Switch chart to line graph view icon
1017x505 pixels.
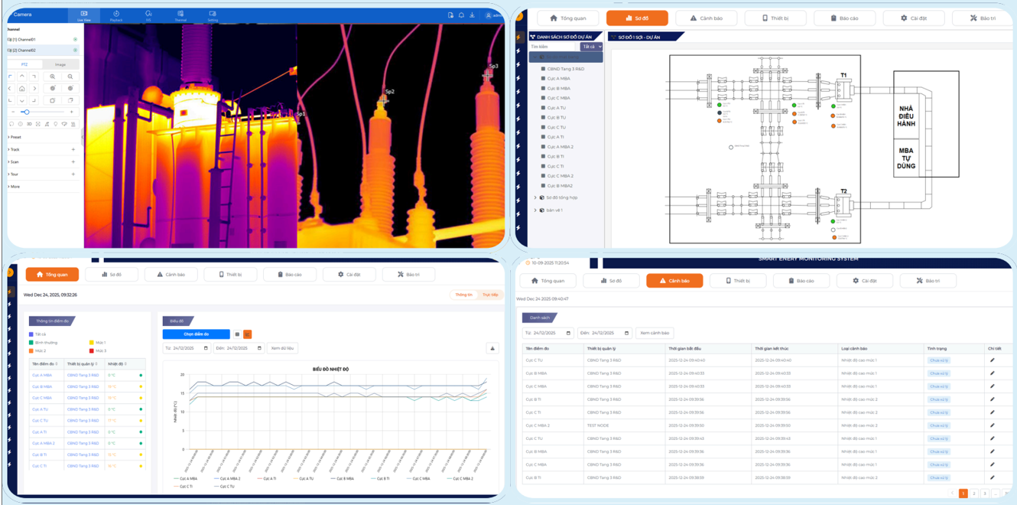coord(248,334)
